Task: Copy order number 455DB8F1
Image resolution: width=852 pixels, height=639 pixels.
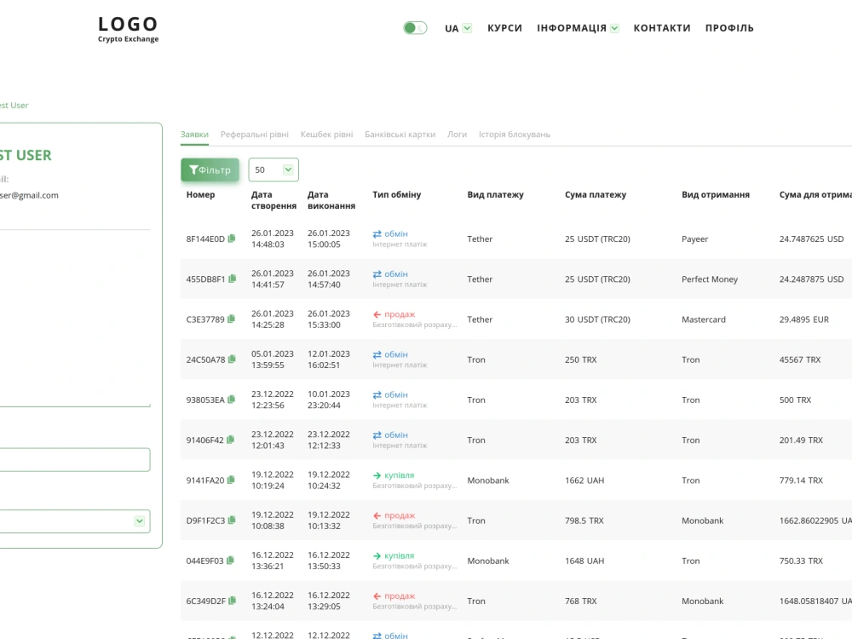Action: (x=232, y=279)
